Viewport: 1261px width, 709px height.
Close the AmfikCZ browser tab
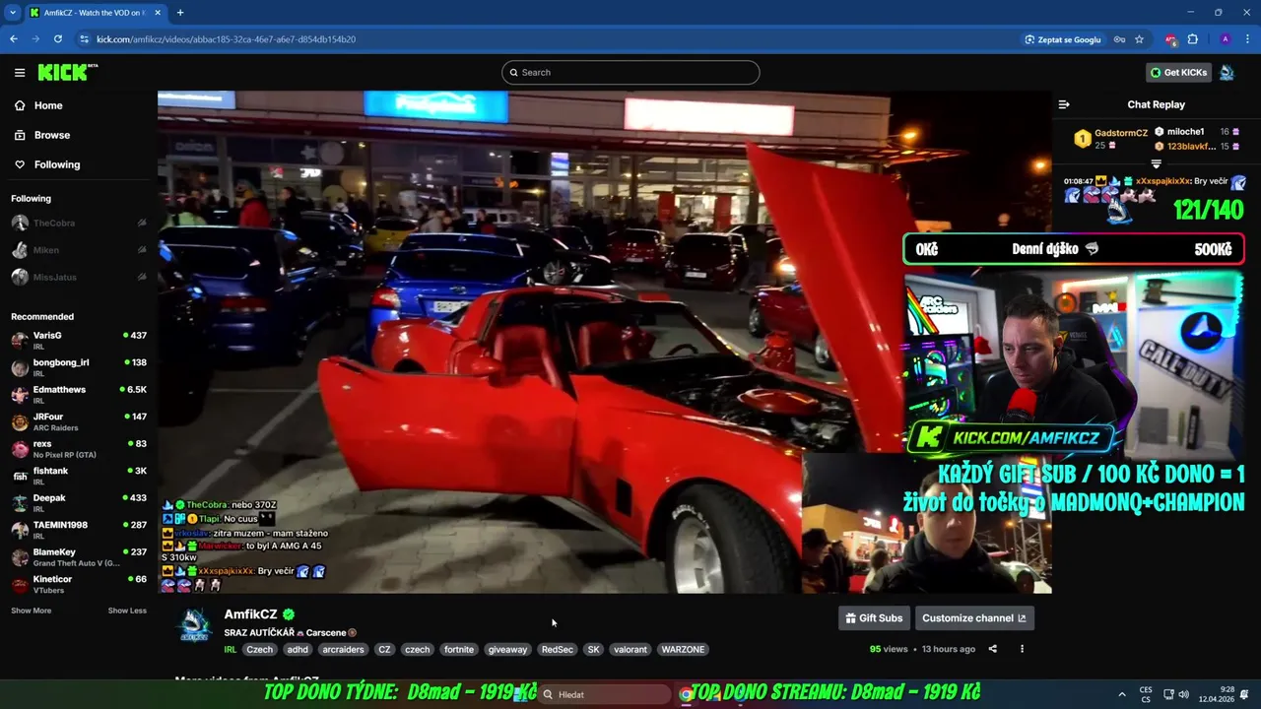click(x=158, y=13)
